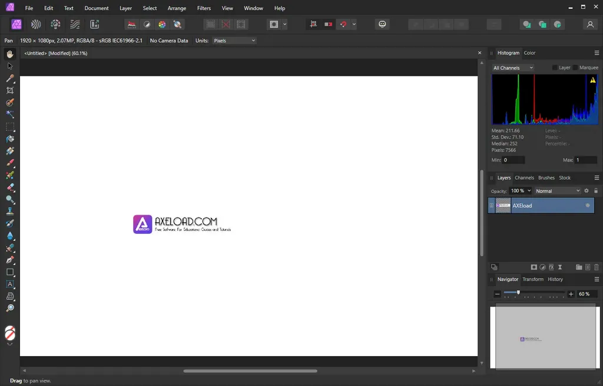Switch to the Color tab
Image resolution: width=603 pixels, height=386 pixels.
[529, 53]
